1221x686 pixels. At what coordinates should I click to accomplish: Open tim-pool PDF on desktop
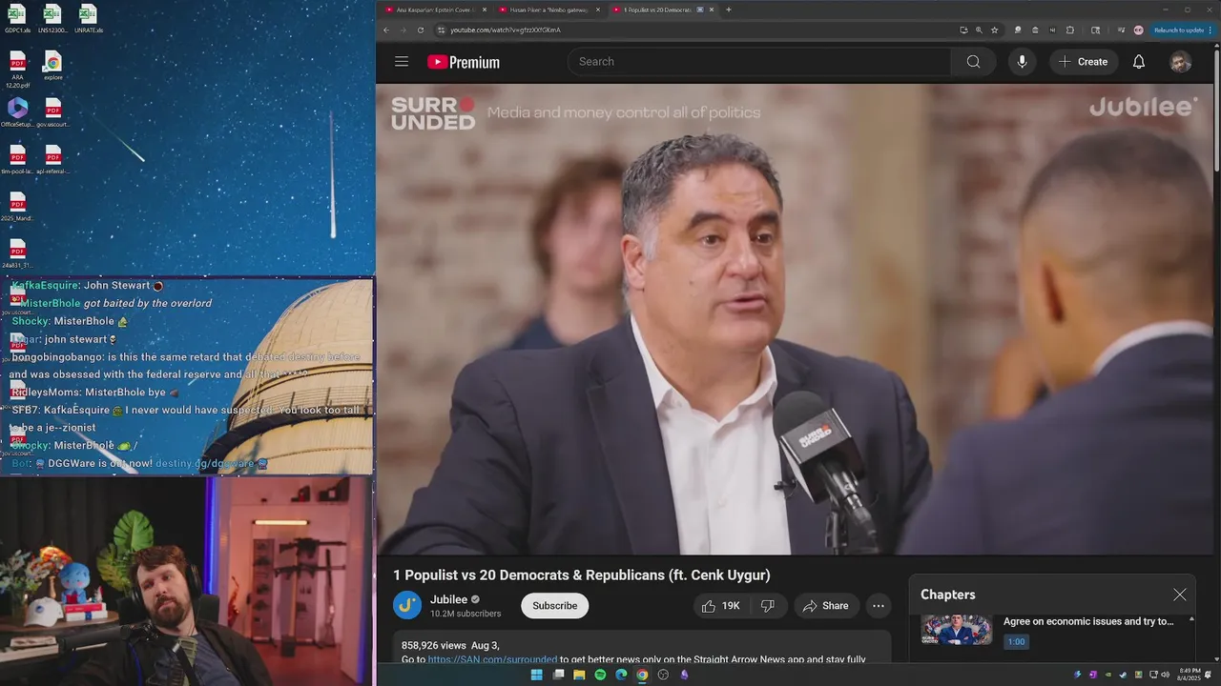(x=17, y=159)
